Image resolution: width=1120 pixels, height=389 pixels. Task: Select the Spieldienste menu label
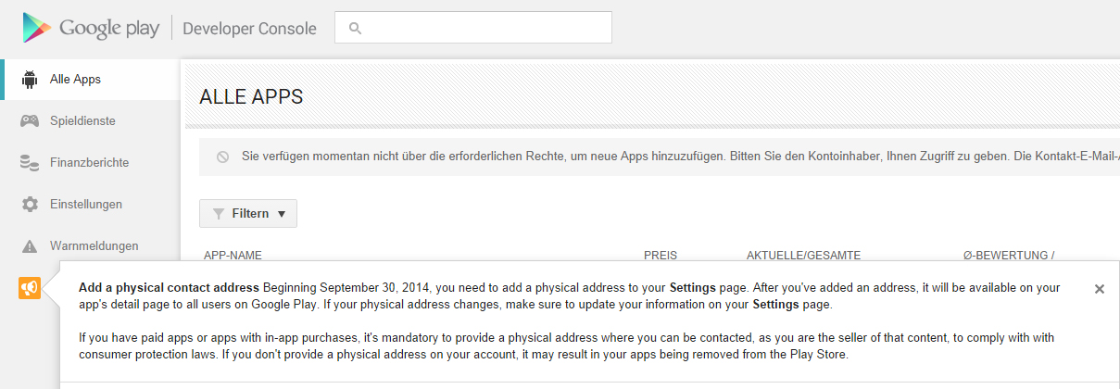[x=82, y=121]
